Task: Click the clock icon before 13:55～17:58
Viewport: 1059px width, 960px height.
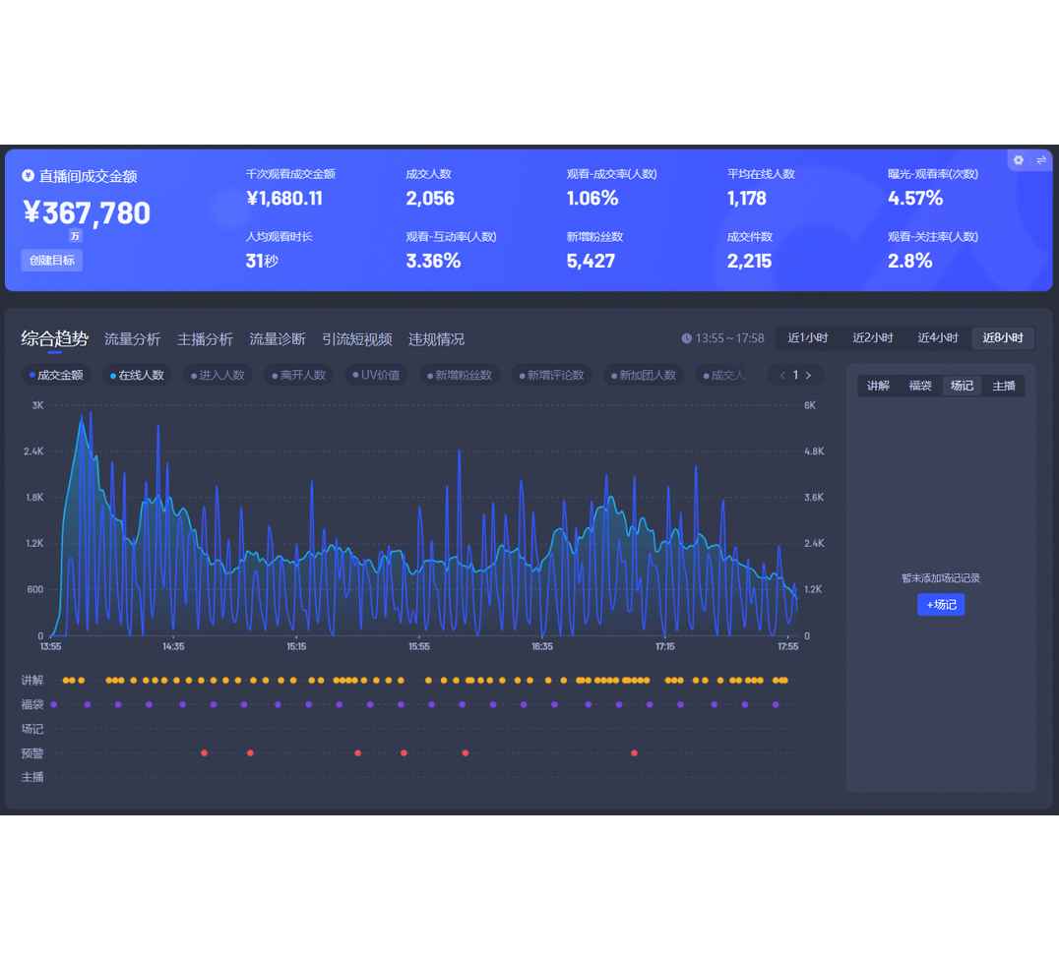Action: point(686,338)
